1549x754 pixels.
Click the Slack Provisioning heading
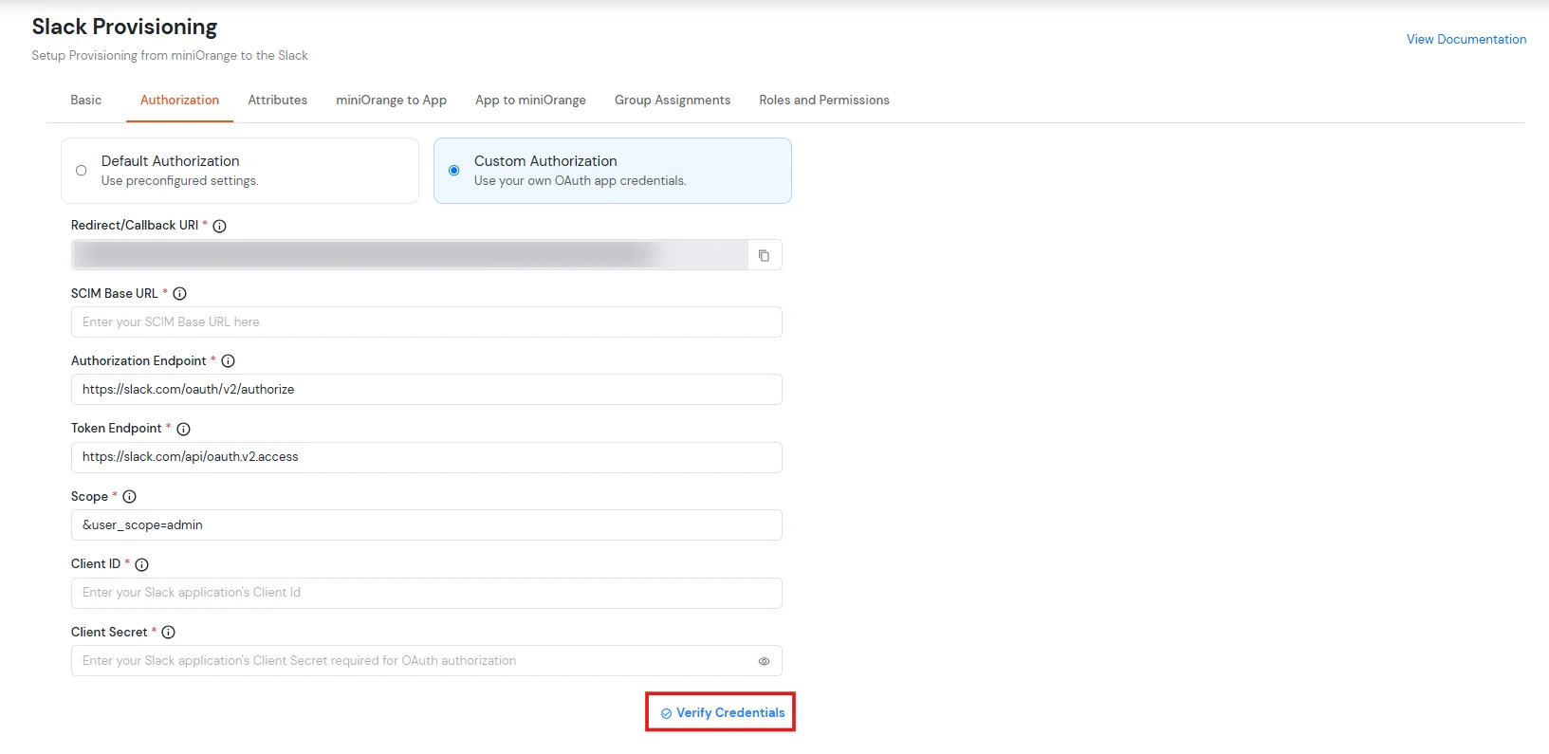tap(124, 27)
